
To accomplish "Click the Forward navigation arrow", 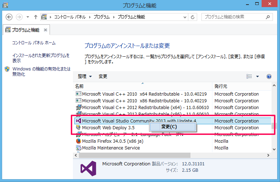I will pyautogui.click(x=19, y=17).
